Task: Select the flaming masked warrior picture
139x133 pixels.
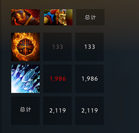Action: coord(25,17)
